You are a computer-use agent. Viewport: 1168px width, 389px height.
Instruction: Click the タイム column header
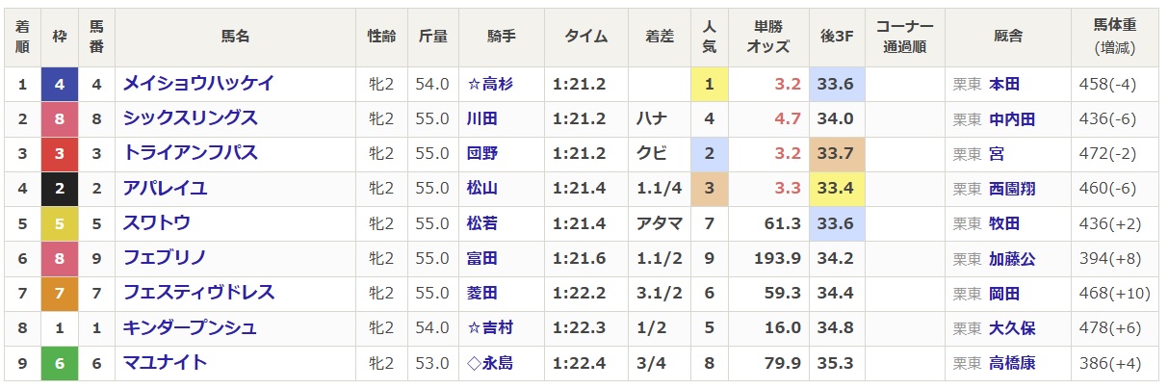tap(586, 37)
